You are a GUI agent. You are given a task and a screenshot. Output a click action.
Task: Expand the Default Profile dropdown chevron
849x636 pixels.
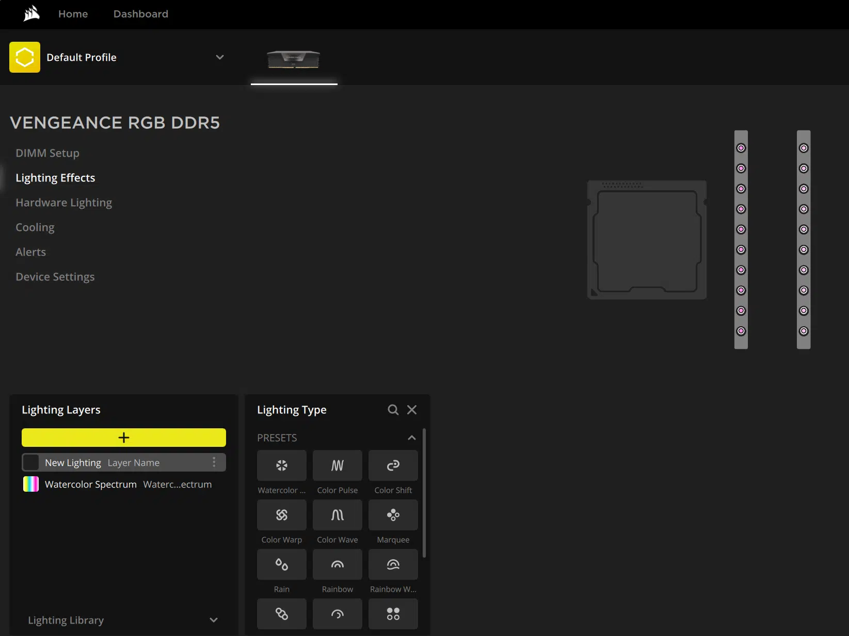tap(220, 57)
